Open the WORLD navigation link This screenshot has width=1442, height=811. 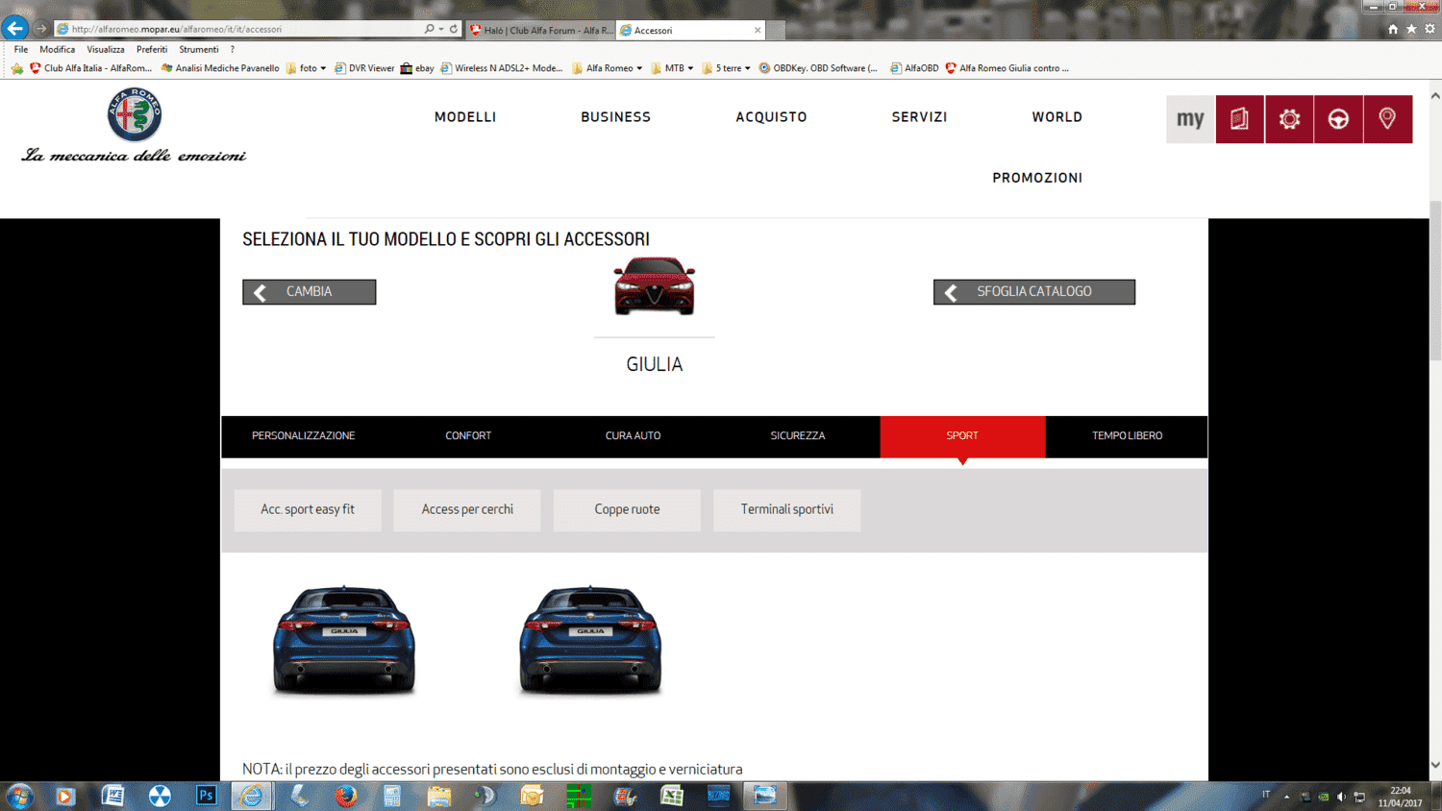coord(1057,117)
